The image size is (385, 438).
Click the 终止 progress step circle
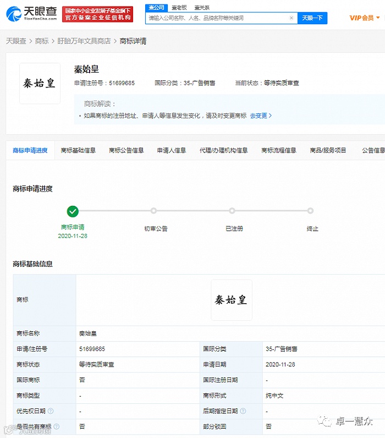310,211
